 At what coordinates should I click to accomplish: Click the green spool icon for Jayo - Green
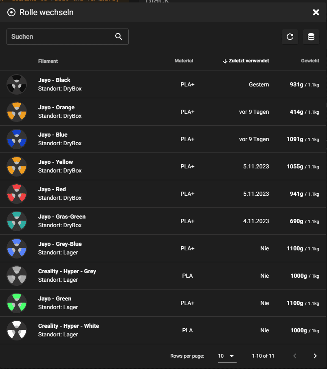coord(17,303)
